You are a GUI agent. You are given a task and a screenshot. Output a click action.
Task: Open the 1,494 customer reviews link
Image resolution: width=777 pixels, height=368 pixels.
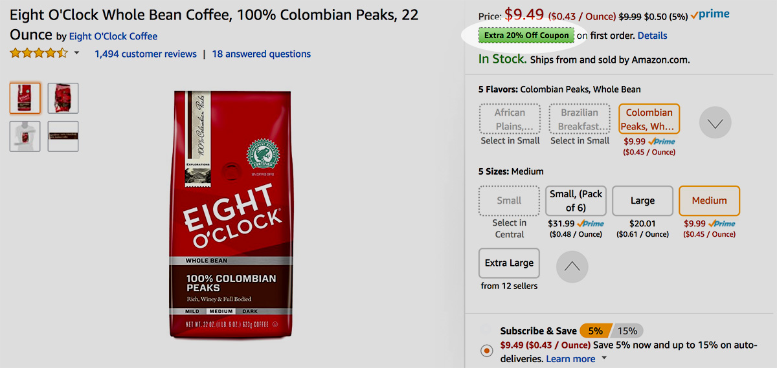pyautogui.click(x=146, y=54)
